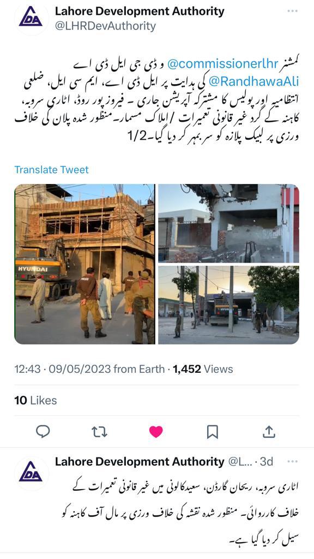Retweet the post using the retweet icon
The height and width of the screenshot is (559, 314).
99,432
